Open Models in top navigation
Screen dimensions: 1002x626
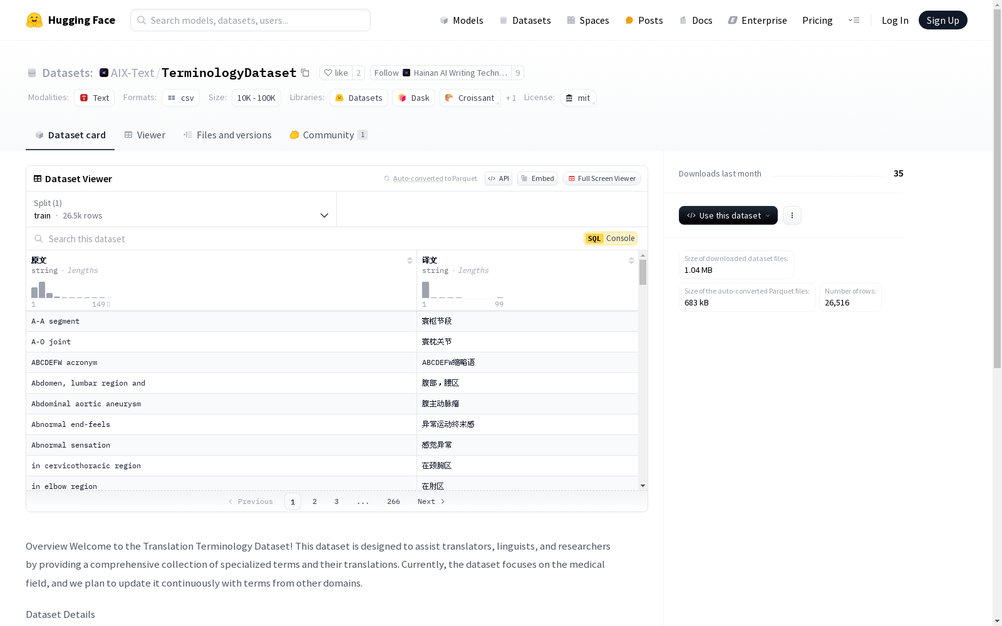click(x=462, y=20)
